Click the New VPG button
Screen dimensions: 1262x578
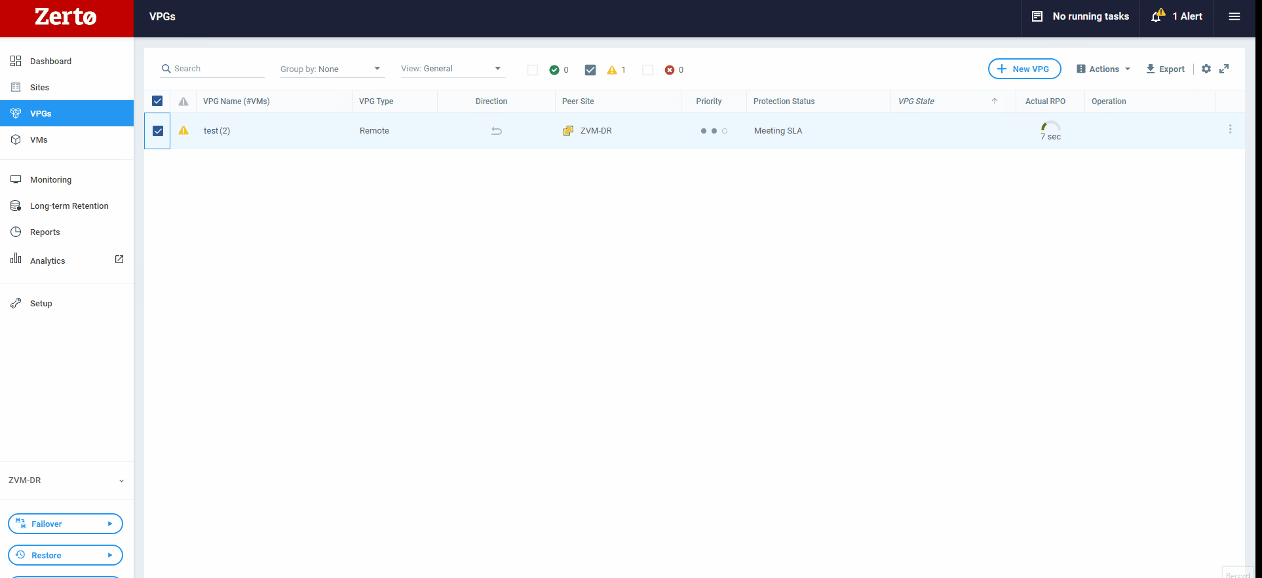tap(1024, 69)
